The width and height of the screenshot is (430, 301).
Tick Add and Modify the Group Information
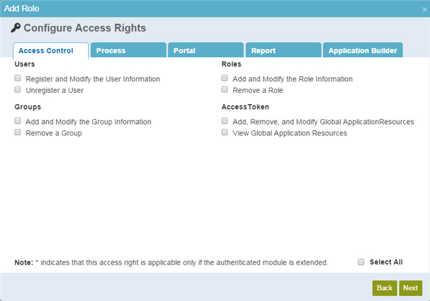click(x=18, y=121)
